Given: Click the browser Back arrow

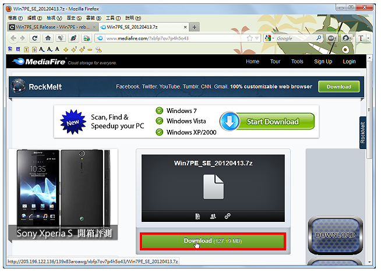Looking at the screenshot, I should pos(13,38).
